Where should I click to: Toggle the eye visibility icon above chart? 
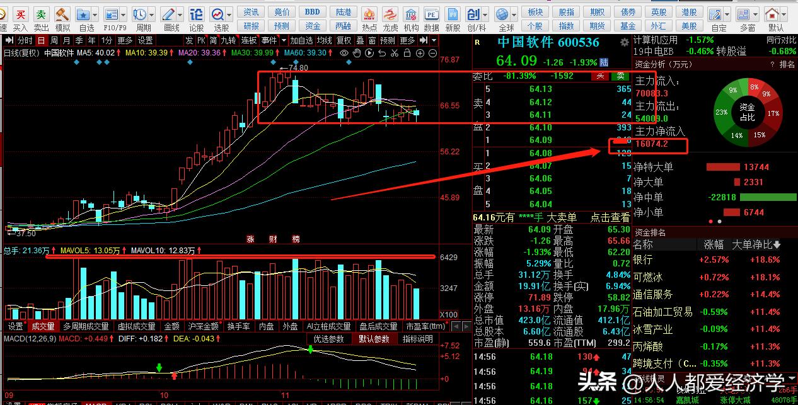coord(344,54)
